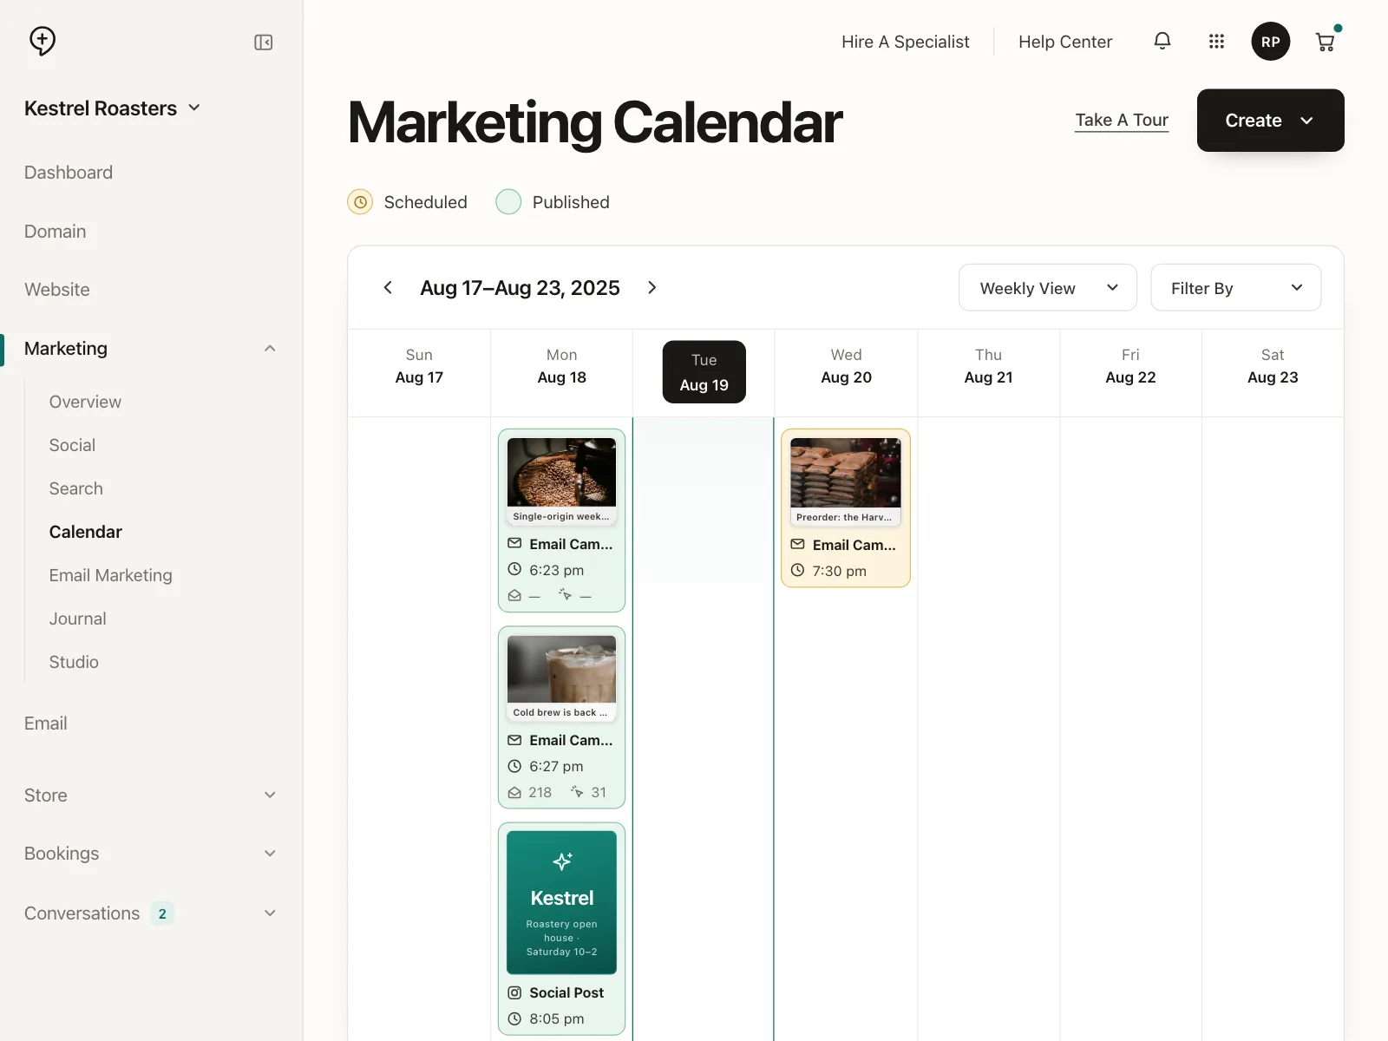Image resolution: width=1388 pixels, height=1041 pixels.
Task: Expand the Conversations section
Action: (270, 913)
